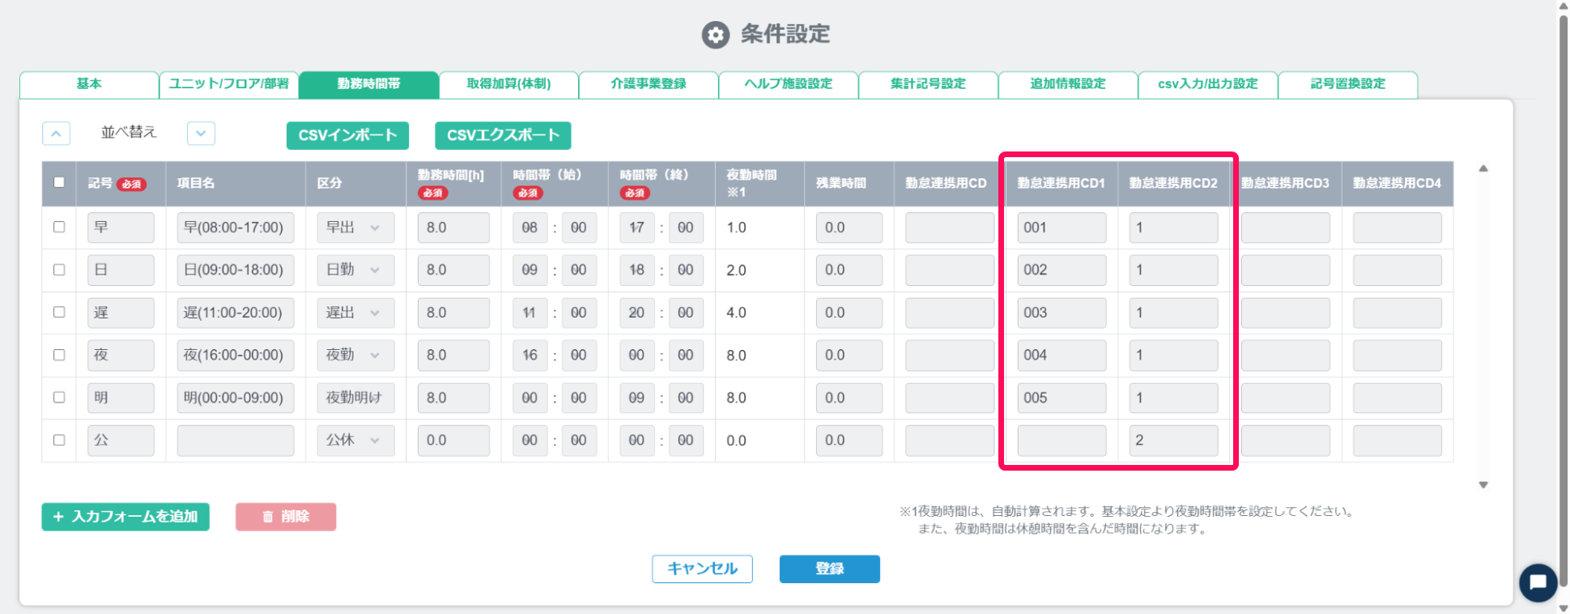1570x614 pixels.
Task: Click the sort up arrow button
Action: pyautogui.click(x=56, y=134)
